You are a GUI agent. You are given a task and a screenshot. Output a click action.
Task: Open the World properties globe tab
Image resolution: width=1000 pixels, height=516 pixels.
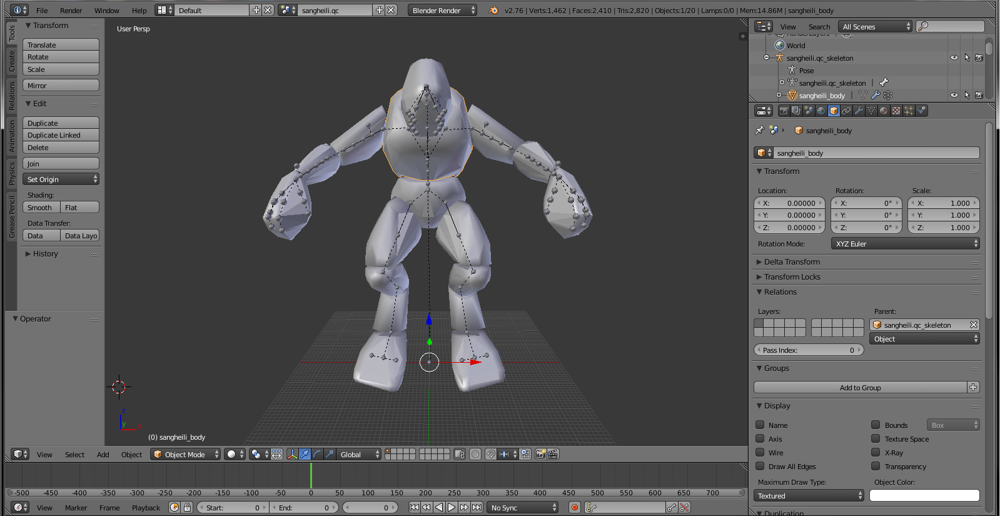(x=821, y=111)
